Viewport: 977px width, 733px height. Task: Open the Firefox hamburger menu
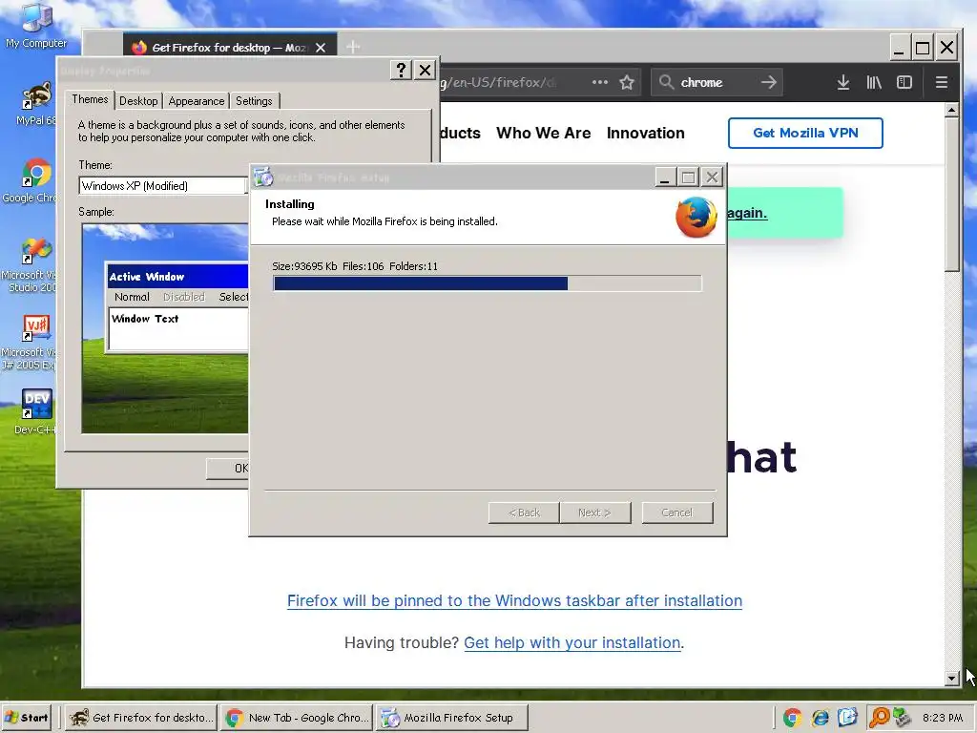coord(942,82)
